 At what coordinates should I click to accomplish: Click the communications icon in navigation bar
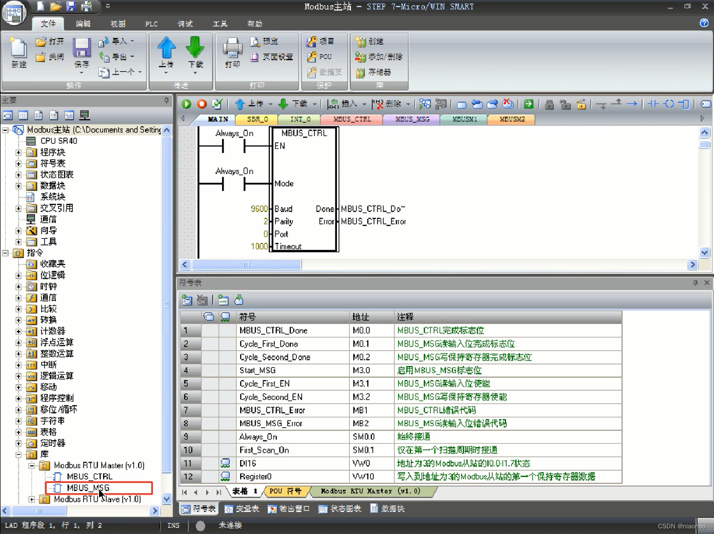click(85, 115)
